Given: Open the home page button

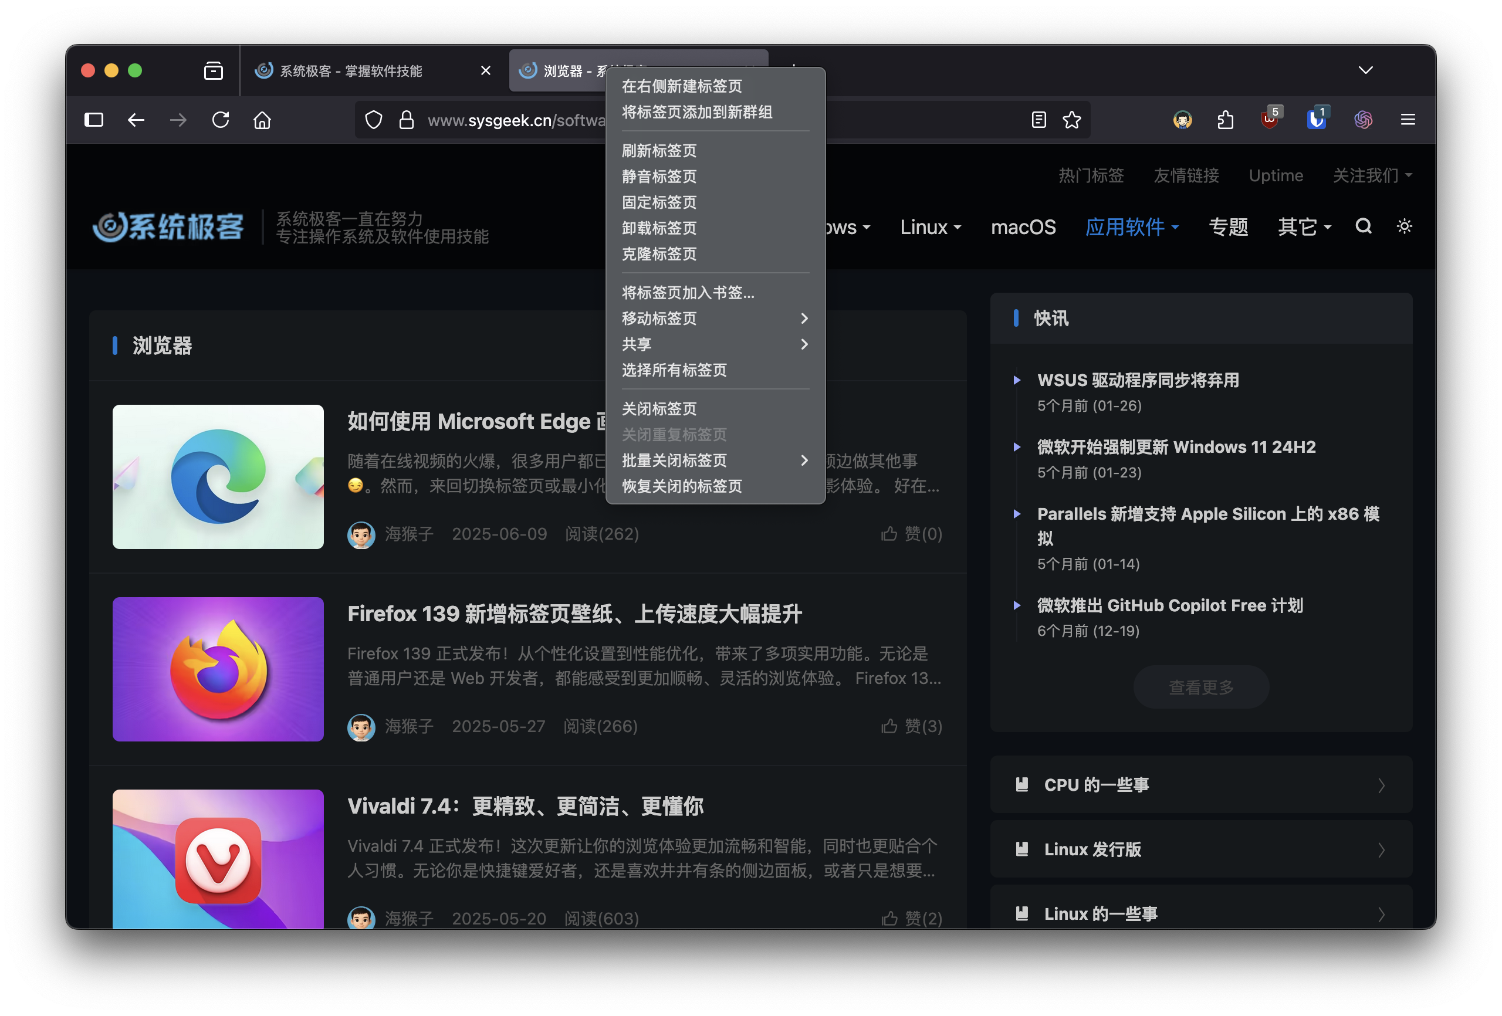Looking at the screenshot, I should point(262,120).
